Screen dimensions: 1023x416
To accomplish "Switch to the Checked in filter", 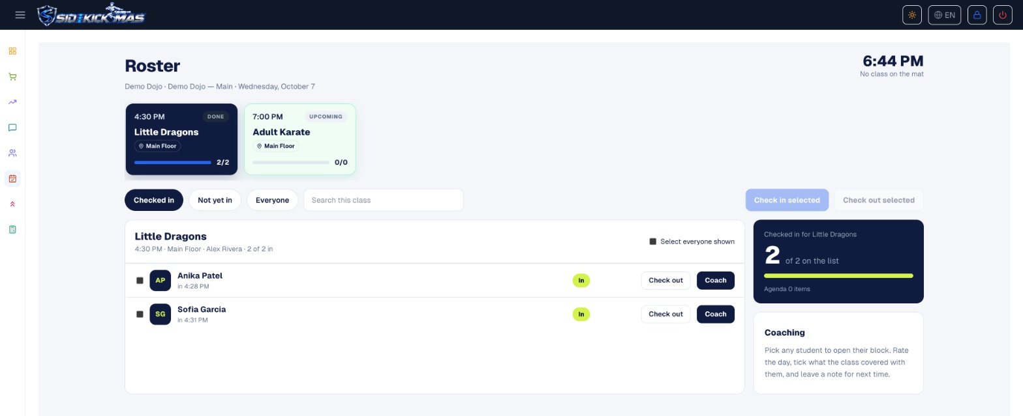I will coord(154,200).
